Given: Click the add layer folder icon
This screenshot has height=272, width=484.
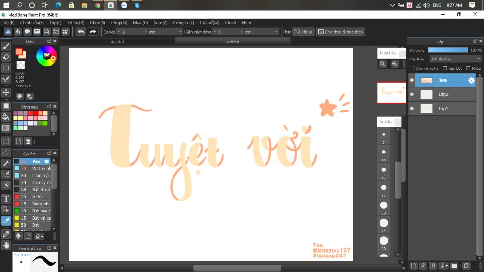Looking at the screenshot, I should pyautogui.click(x=454, y=265).
